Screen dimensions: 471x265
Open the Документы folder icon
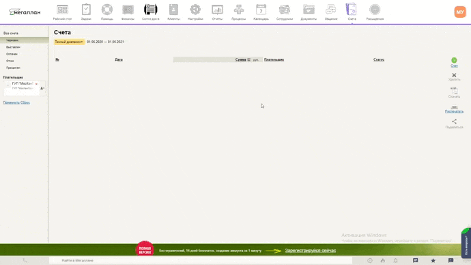pos(309,10)
